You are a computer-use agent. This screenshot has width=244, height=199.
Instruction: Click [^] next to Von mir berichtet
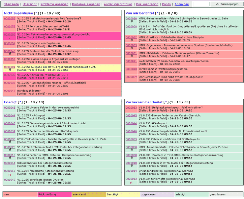click(158, 13)
